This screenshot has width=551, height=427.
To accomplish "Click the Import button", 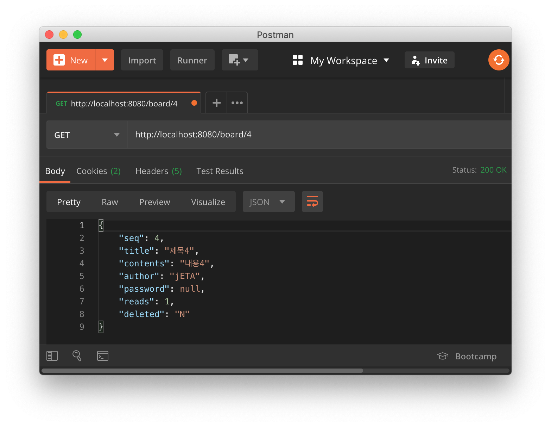I will [142, 60].
